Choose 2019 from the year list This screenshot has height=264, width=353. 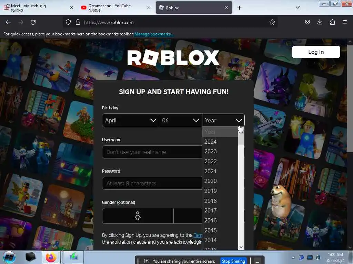[220, 191]
